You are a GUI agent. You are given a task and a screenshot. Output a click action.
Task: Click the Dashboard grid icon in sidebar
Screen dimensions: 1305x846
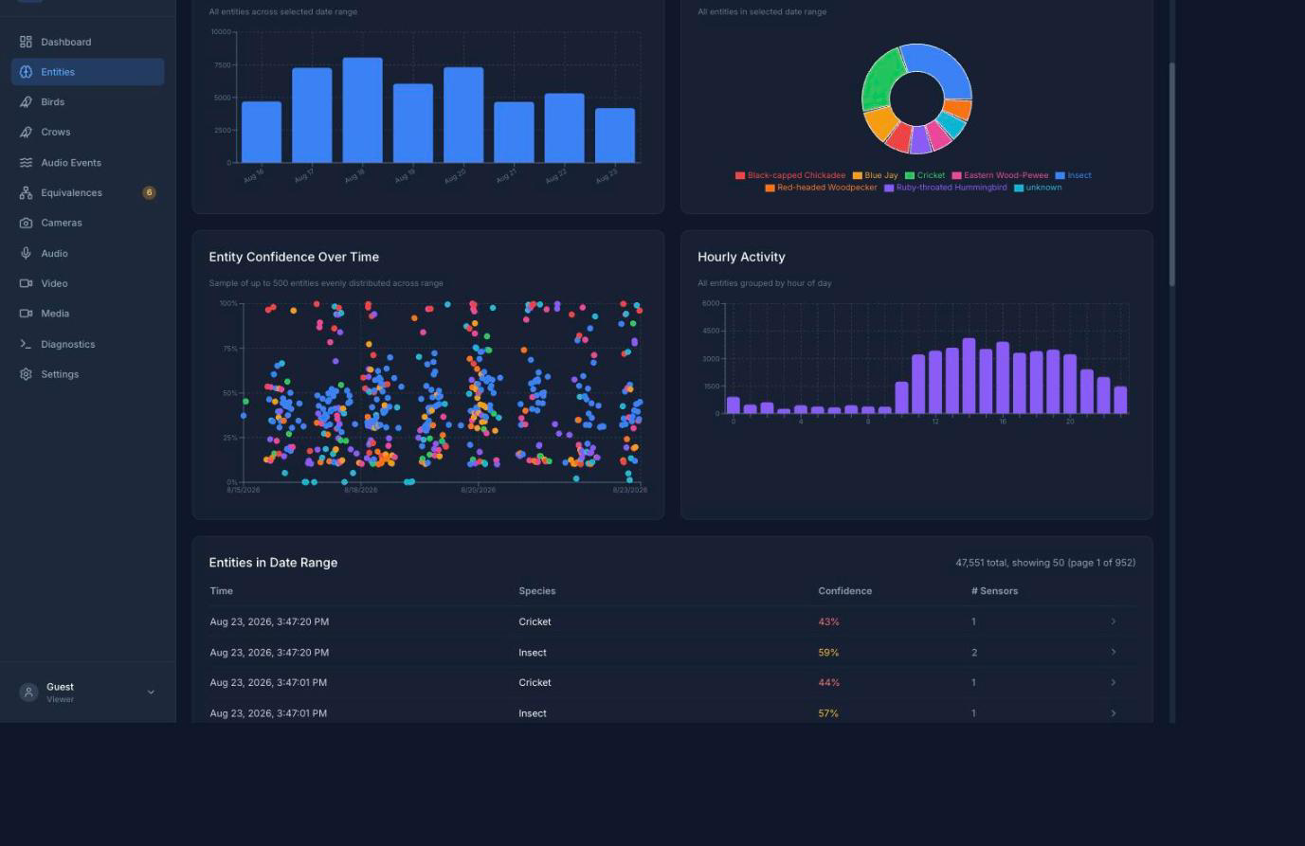[26, 42]
